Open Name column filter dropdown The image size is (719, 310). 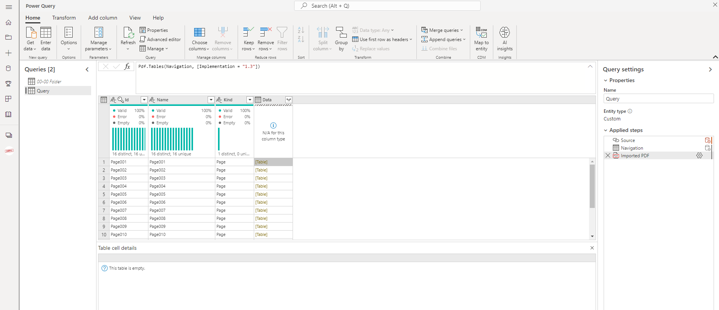point(211,100)
